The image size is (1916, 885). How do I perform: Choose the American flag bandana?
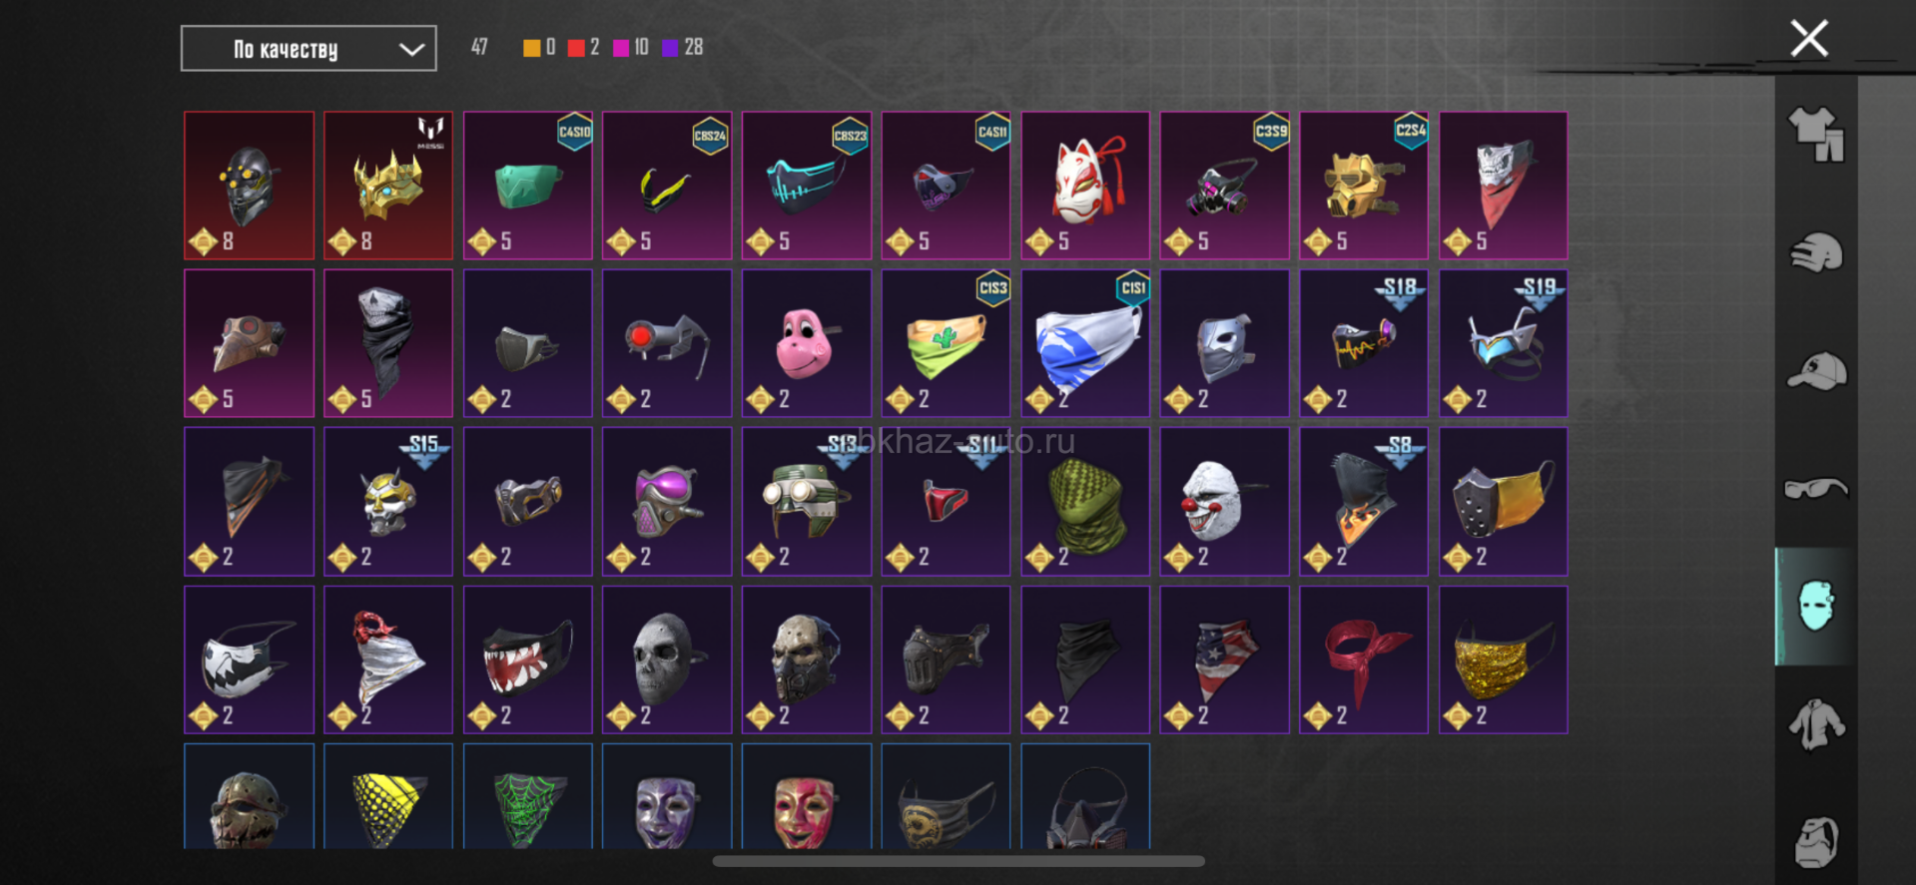pos(1224,660)
